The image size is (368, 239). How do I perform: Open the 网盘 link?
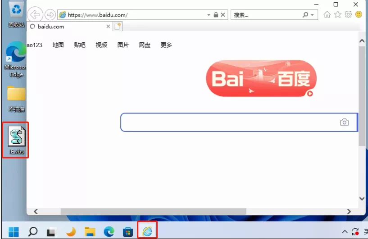coord(145,45)
